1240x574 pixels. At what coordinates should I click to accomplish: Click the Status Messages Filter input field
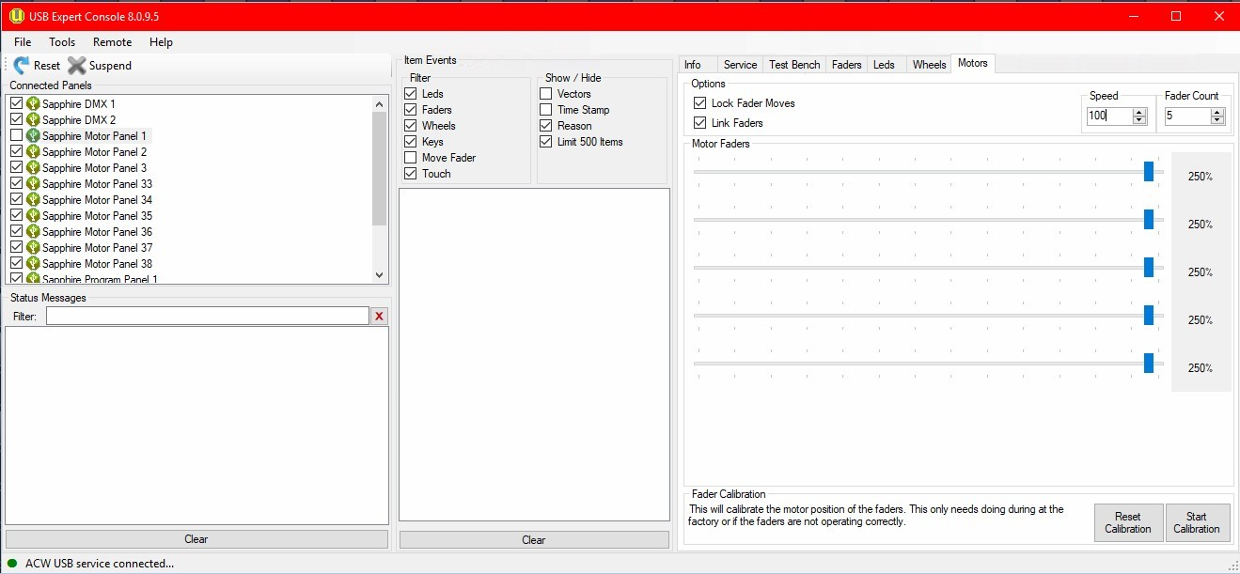[208, 317]
